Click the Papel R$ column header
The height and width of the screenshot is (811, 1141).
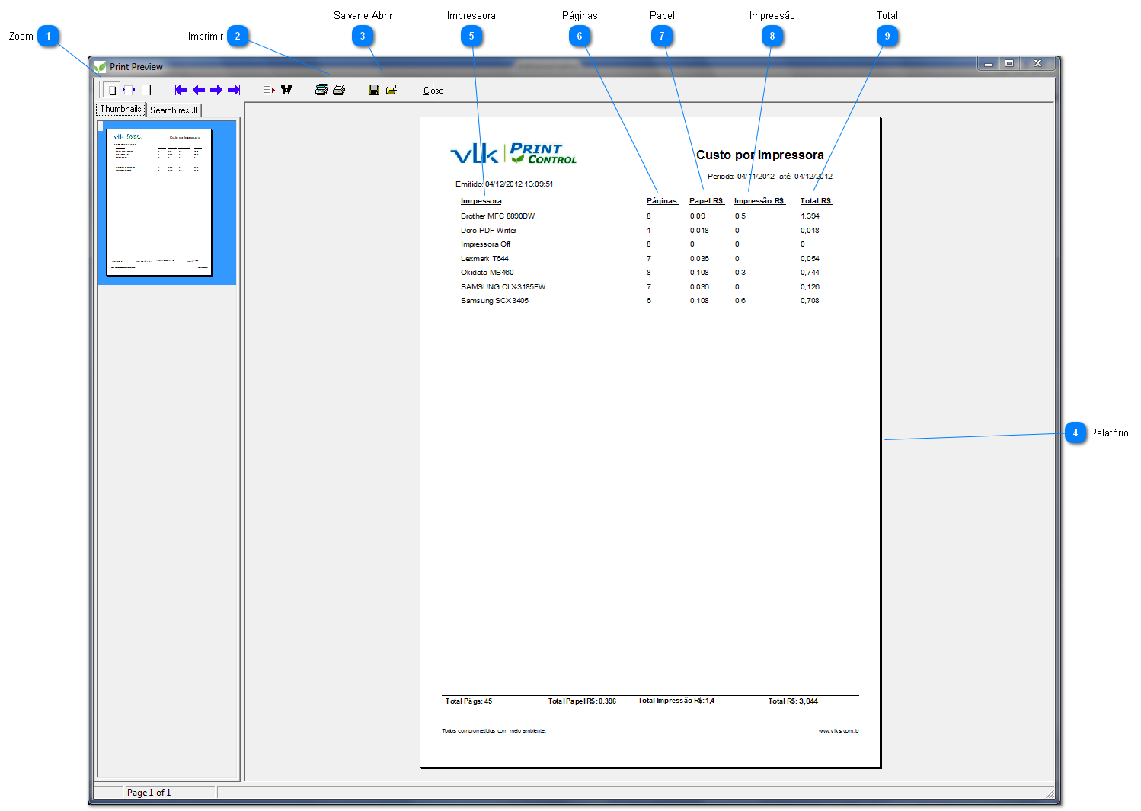(x=707, y=201)
